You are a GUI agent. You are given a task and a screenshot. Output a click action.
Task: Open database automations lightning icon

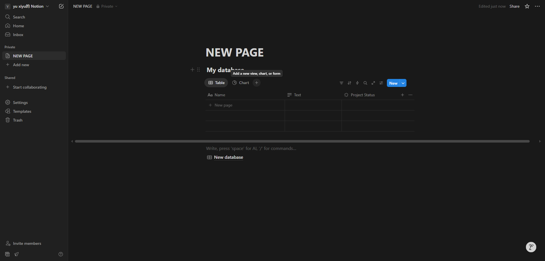(x=357, y=83)
